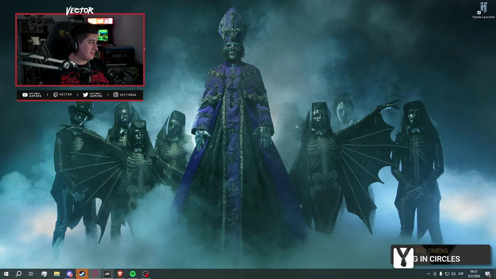This screenshot has width=496, height=279.
Task: Open Discord with 9+ notification badge
Action: click(69, 274)
